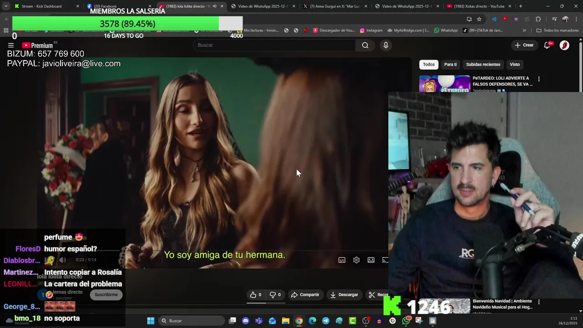Open the MyAirBridge.com bookmark
The width and height of the screenshot is (583, 328).
(408, 31)
